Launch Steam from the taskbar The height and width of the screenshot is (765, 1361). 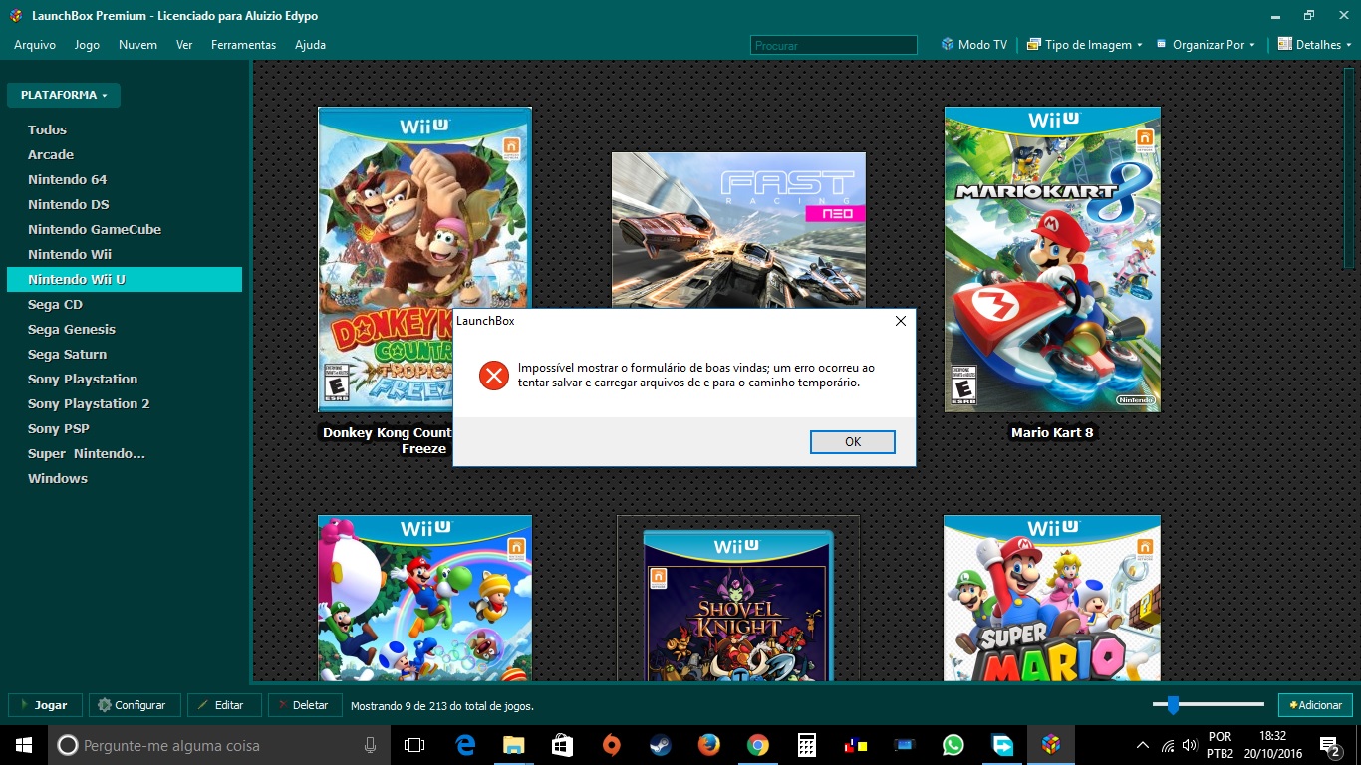point(660,745)
